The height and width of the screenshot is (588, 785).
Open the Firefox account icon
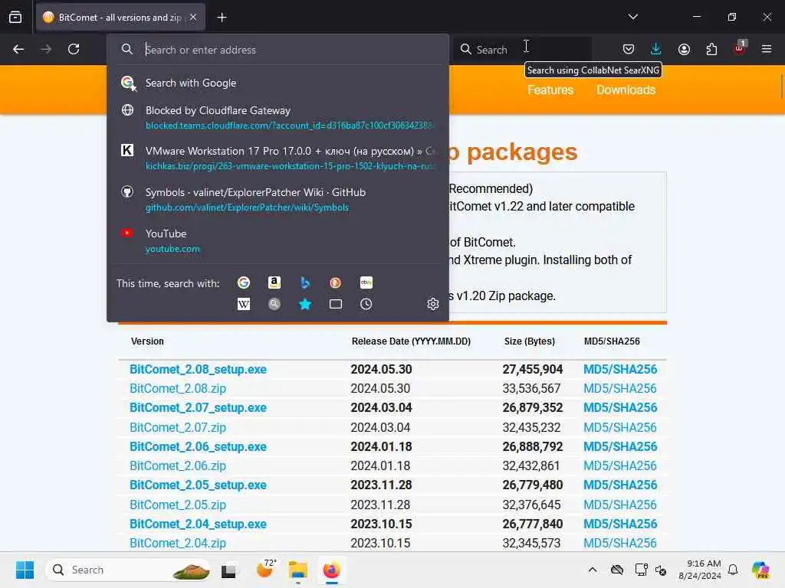(684, 49)
